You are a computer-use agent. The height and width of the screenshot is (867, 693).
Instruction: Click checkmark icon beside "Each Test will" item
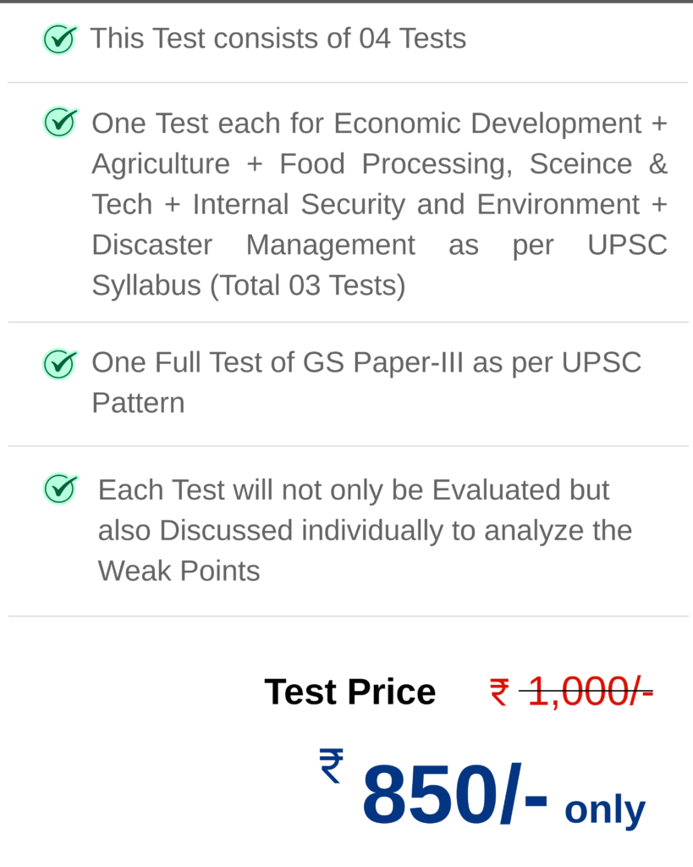click(59, 489)
